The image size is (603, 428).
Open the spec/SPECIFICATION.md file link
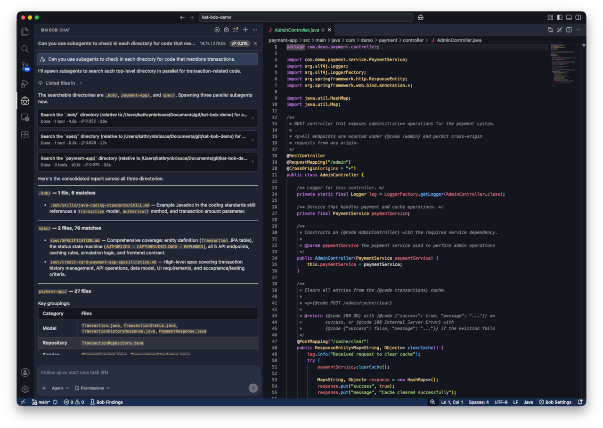coord(75,240)
